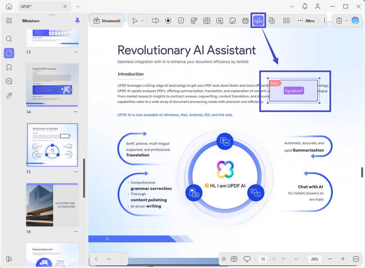Add a dropdown combo form field
Viewport: 365px width, 268px height.
[x=194, y=21]
